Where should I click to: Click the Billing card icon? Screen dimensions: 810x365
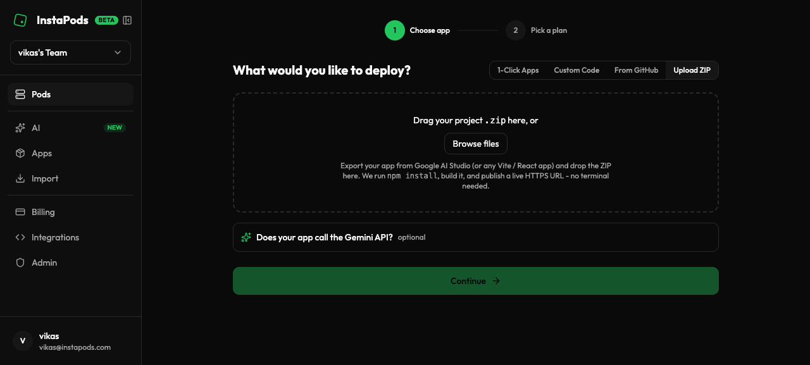click(x=20, y=212)
